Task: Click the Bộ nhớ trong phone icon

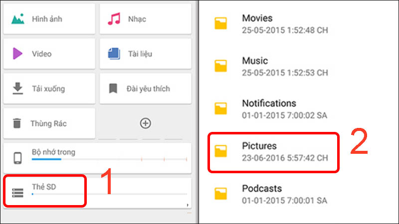Action: tap(17, 158)
